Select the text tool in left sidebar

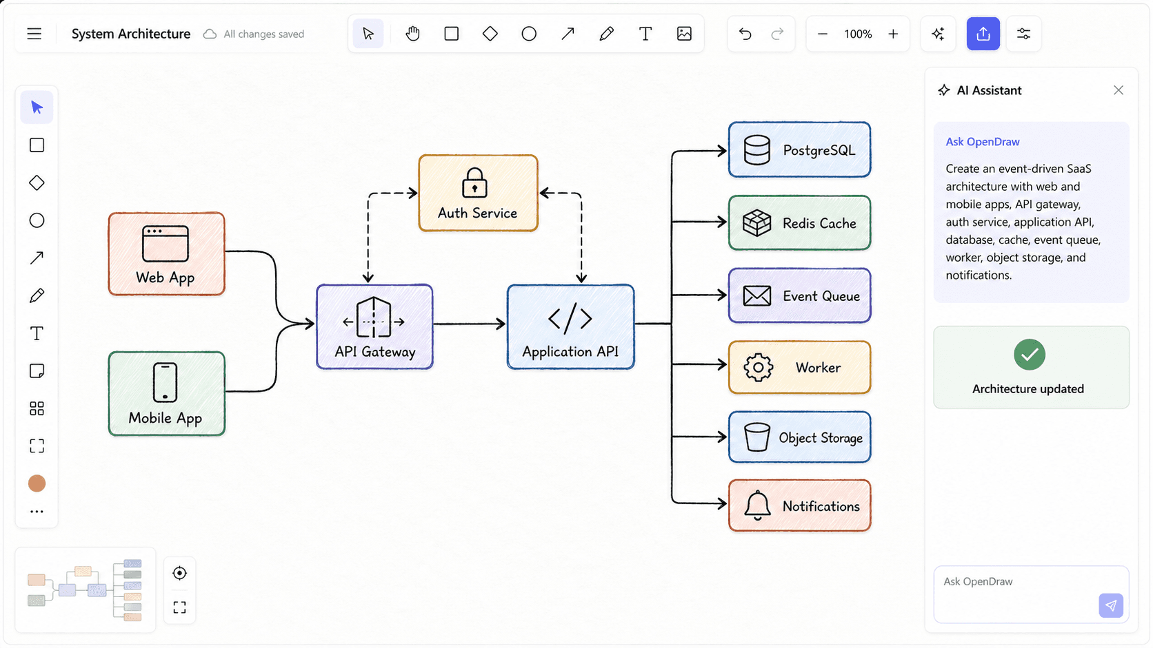[x=37, y=333]
